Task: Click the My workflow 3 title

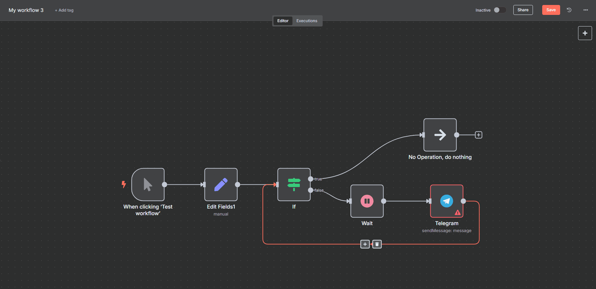Action: coord(26,10)
